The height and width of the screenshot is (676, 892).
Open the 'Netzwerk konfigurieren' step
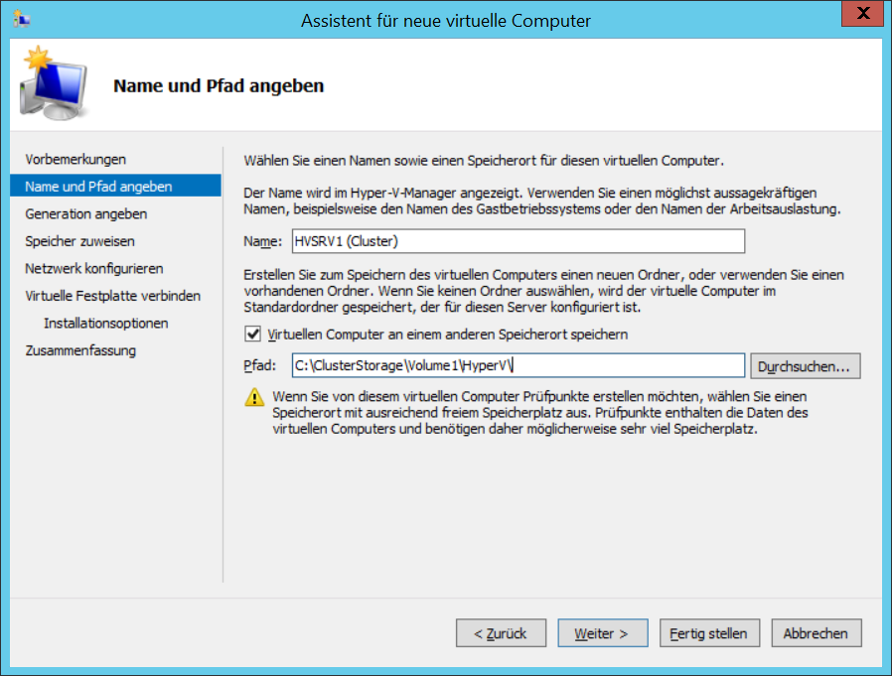tap(93, 268)
